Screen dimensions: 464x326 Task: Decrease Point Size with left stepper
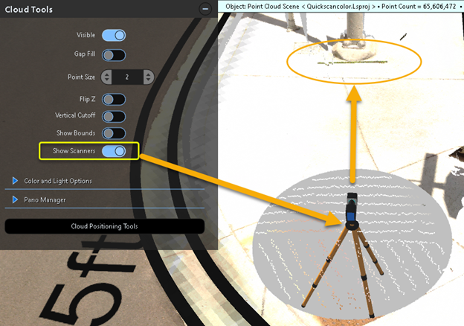(x=106, y=77)
